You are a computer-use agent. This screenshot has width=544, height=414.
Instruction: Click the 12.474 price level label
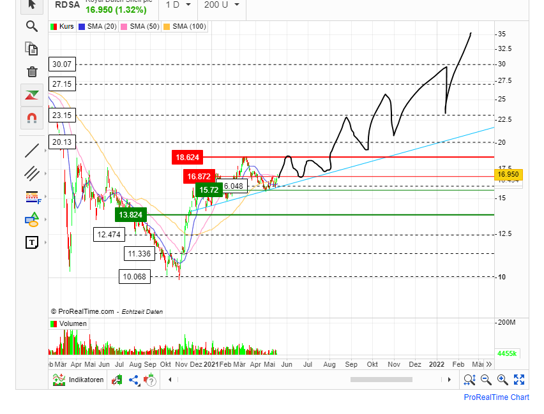click(x=109, y=235)
